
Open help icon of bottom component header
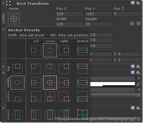coord(132,108)
